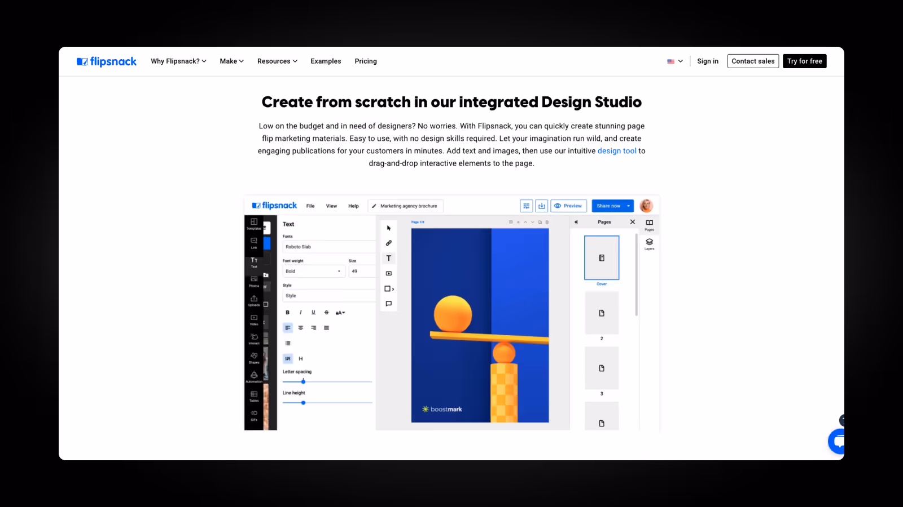
Task: Toggle the bulleted list option
Action: click(288, 343)
